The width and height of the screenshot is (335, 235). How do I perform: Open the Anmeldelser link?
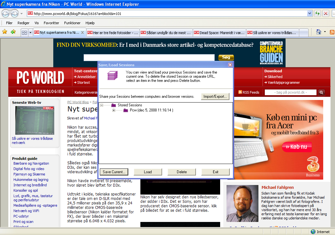86,77
